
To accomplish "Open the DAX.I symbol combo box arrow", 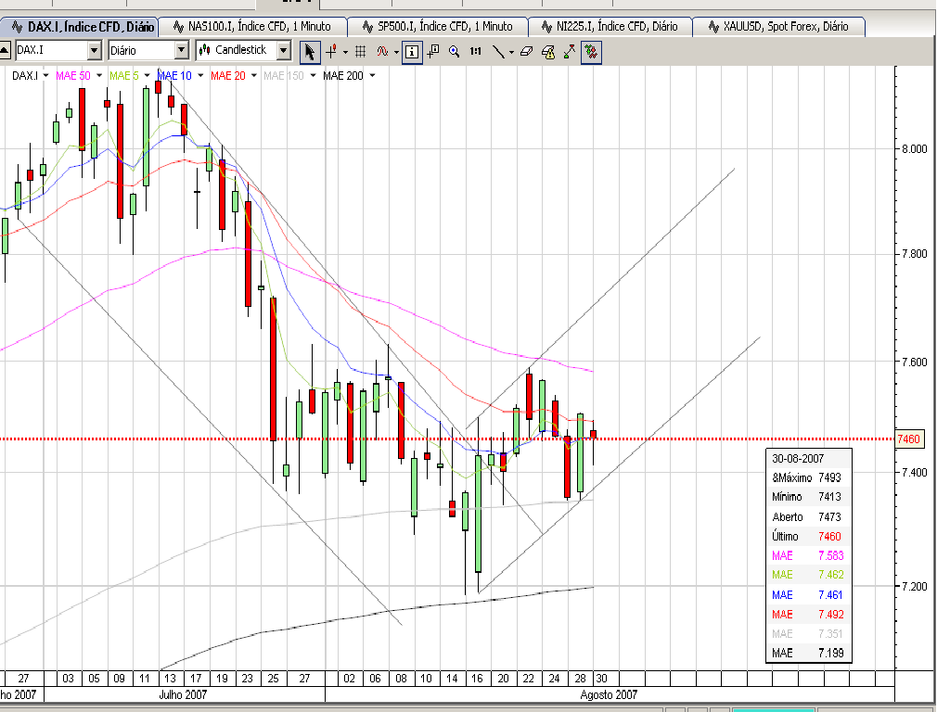I will click(x=95, y=50).
